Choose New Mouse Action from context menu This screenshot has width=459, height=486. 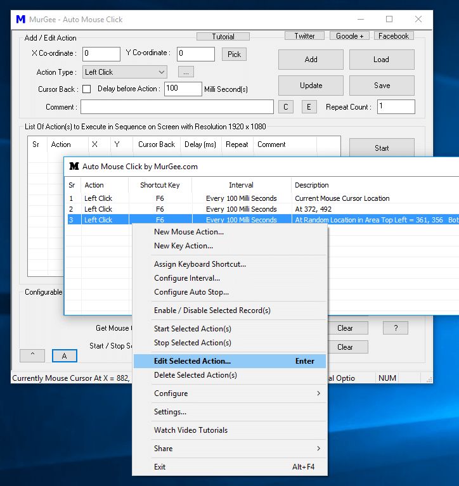(229, 232)
